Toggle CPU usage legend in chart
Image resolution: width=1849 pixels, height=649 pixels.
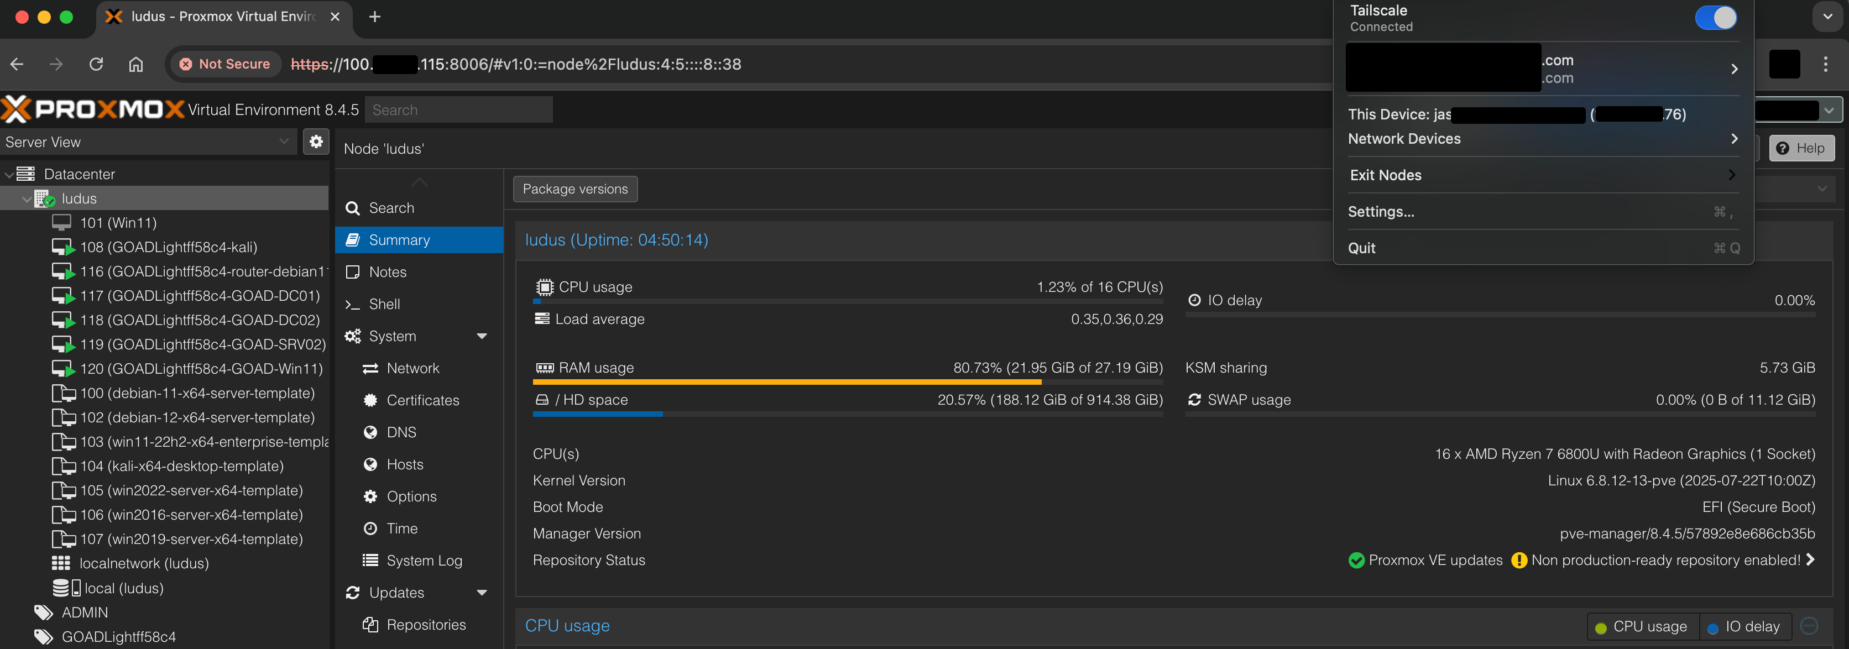(1642, 627)
